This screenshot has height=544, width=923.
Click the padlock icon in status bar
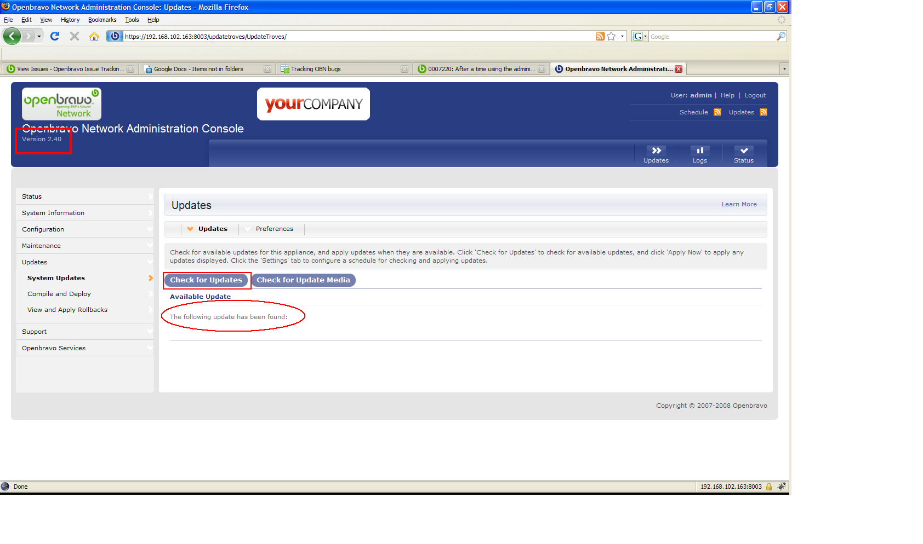click(x=769, y=487)
